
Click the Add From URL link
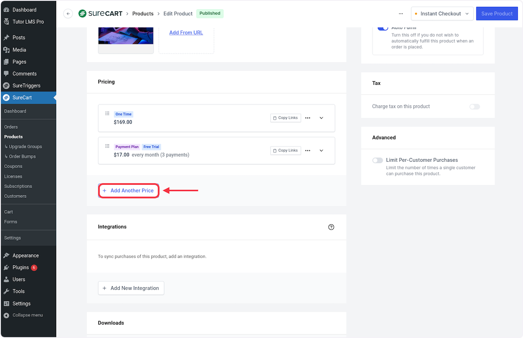(186, 33)
